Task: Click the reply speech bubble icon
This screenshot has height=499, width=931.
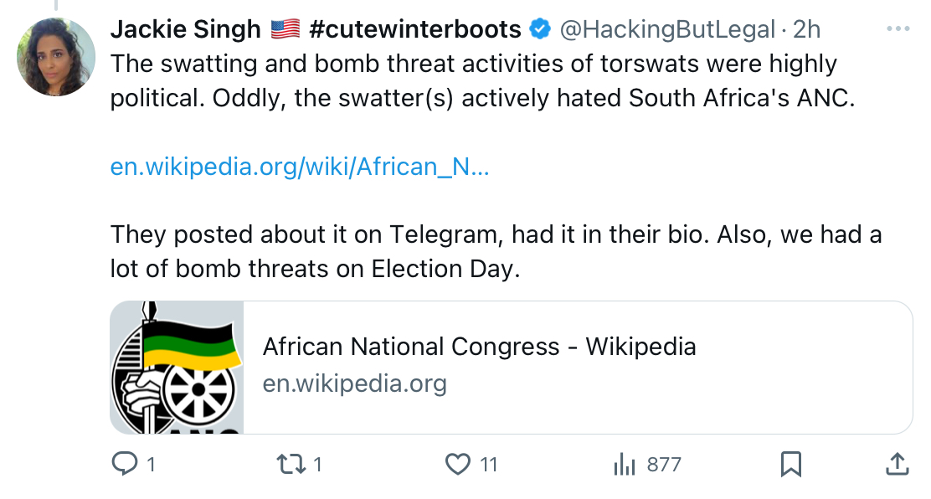Action: point(125,464)
